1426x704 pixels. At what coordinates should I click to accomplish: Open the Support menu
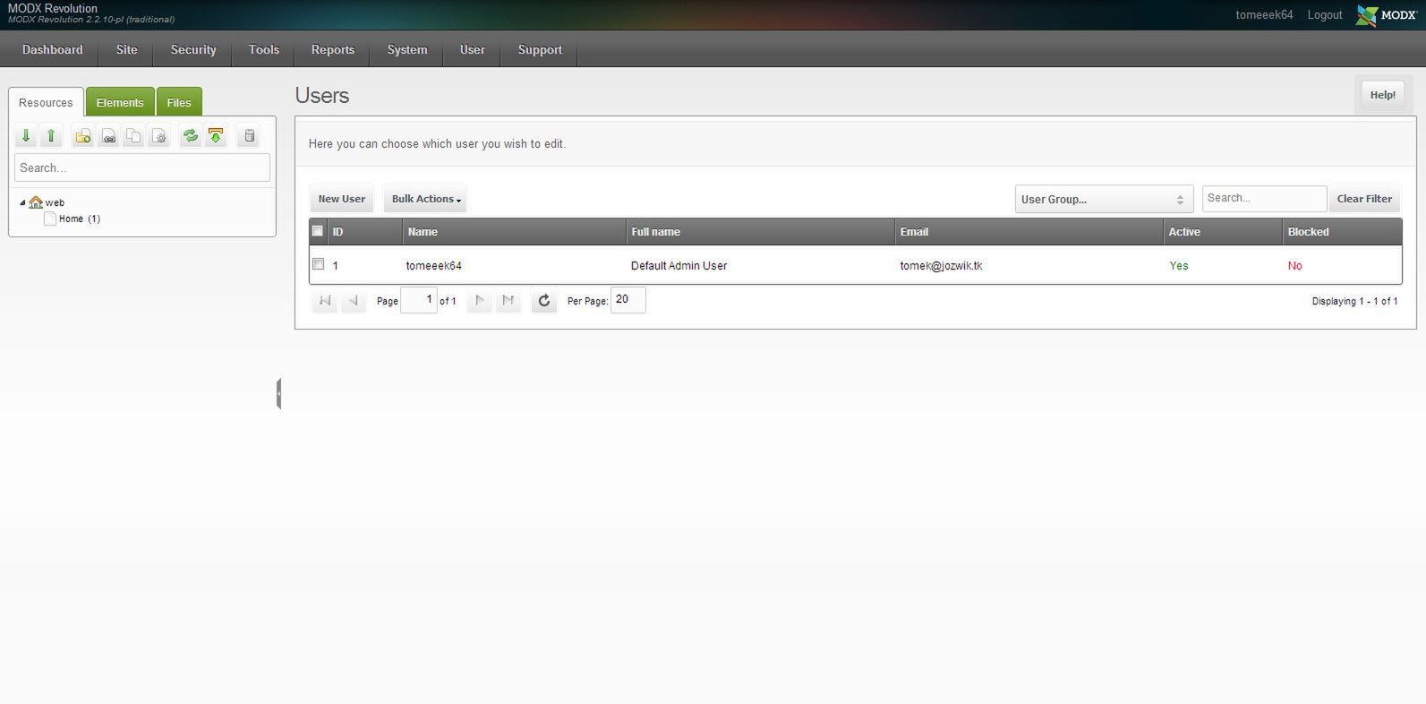[540, 49]
